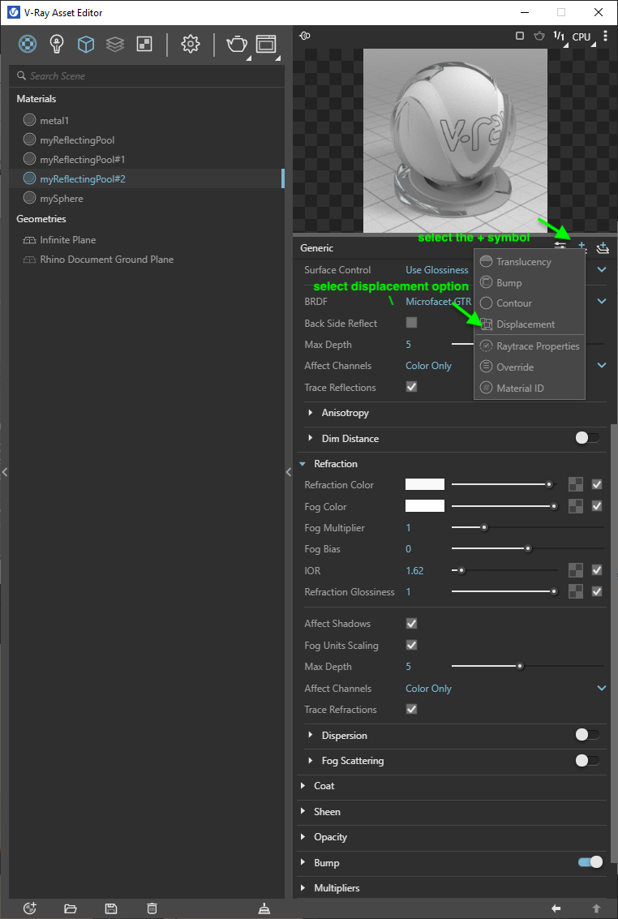Screen dimensions: 618x919
Task: Open the preview options three-dot menu
Action: tap(605, 36)
